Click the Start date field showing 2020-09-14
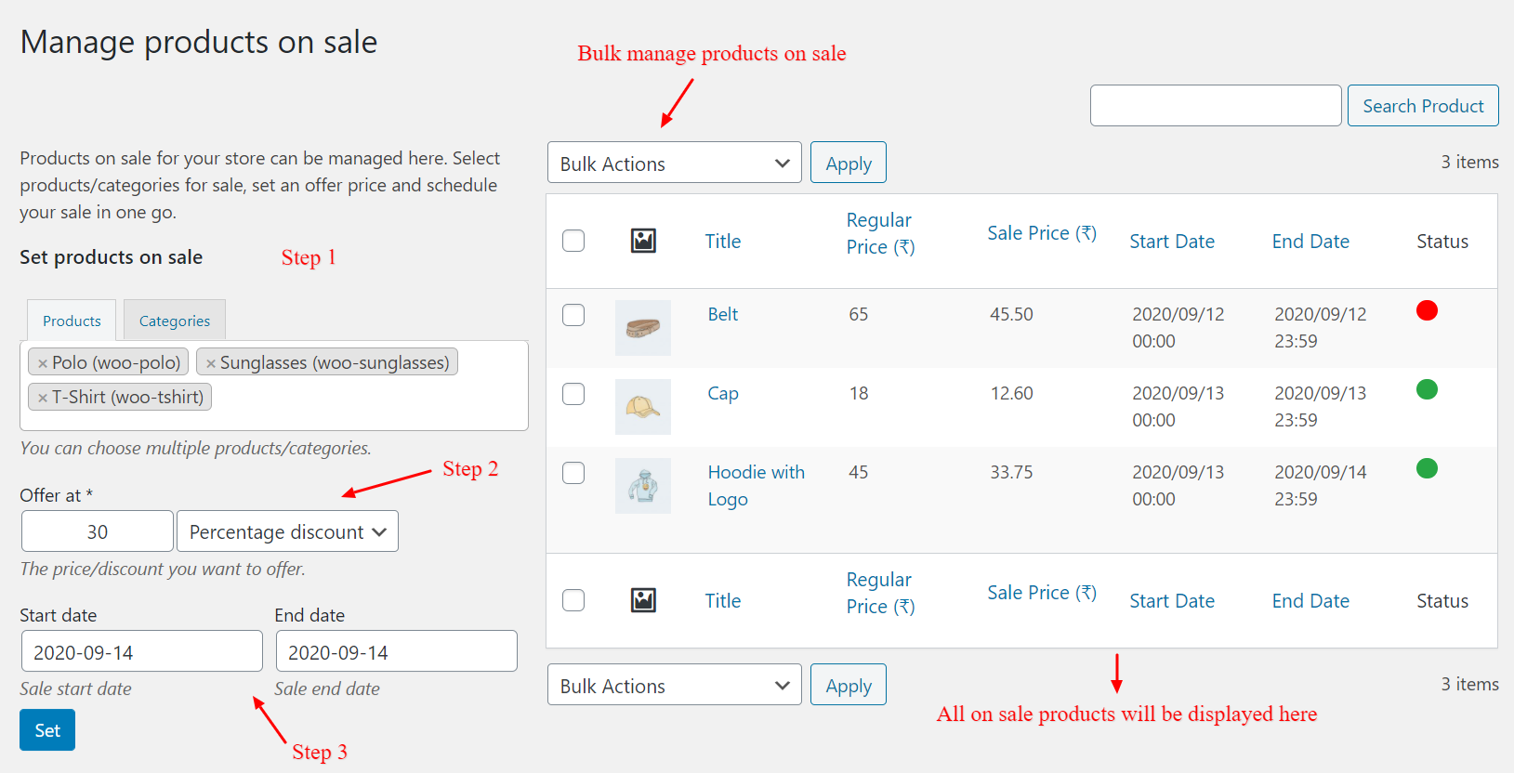This screenshot has height=773, width=1514. click(141, 650)
